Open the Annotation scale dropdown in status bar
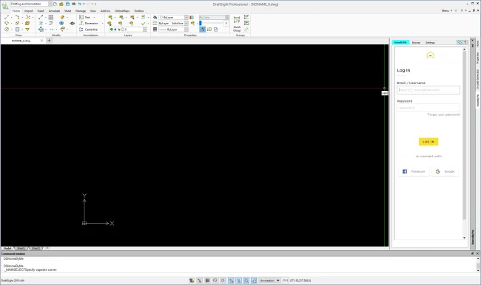Screen dimensions: 481x285 (x=269, y=281)
